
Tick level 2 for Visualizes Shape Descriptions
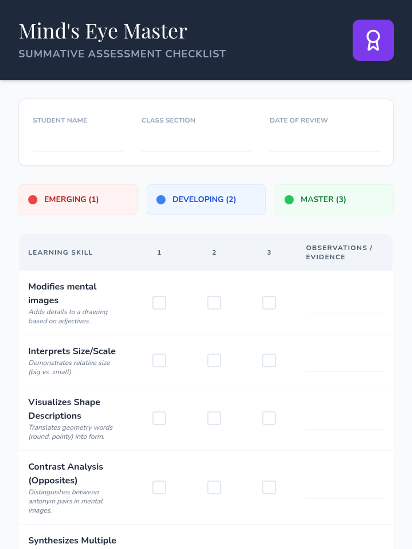point(214,418)
